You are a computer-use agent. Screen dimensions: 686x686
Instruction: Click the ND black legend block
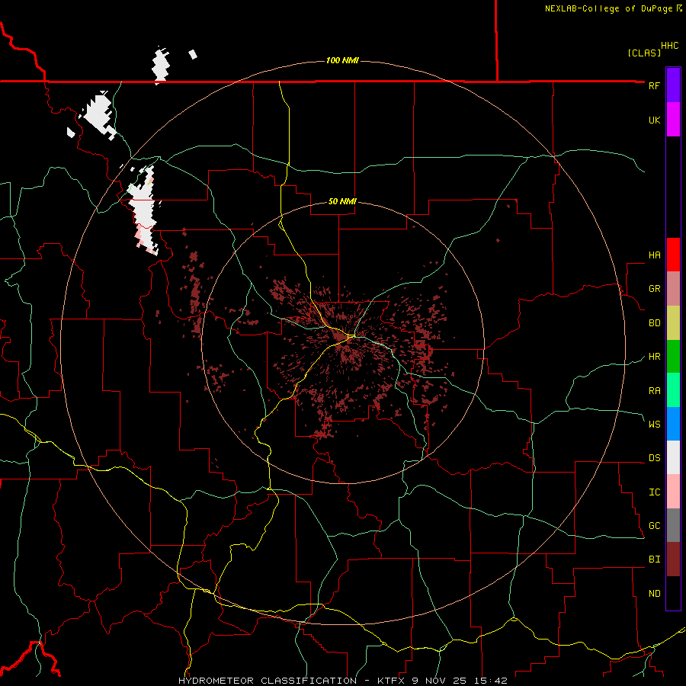673,593
